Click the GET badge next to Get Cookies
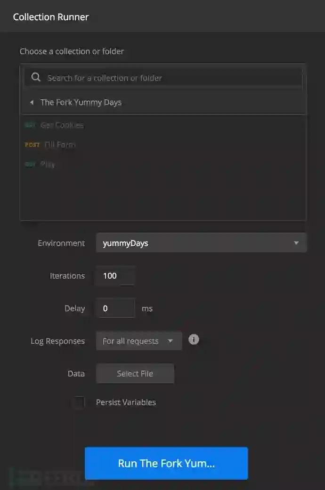Image resolution: width=325 pixels, height=490 pixels. [30, 125]
